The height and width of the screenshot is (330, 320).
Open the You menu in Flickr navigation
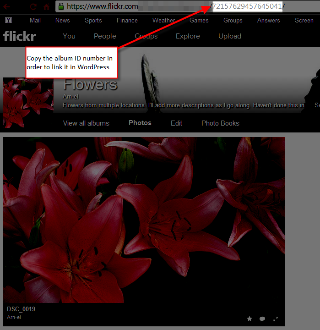69,36
